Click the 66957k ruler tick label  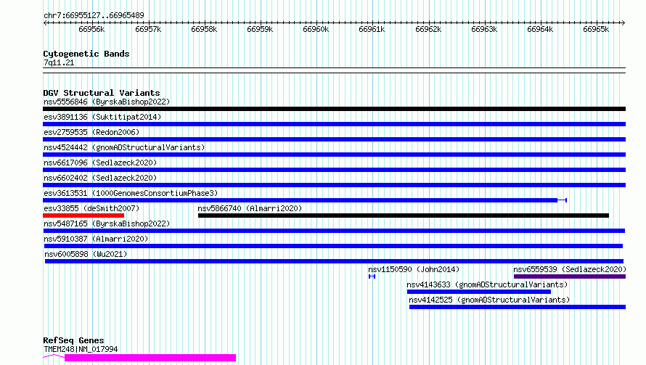148,29
